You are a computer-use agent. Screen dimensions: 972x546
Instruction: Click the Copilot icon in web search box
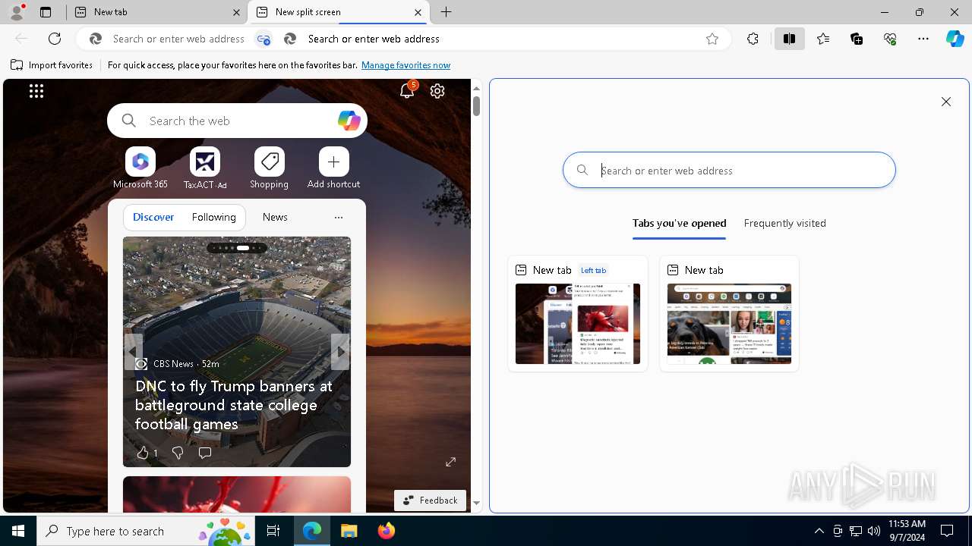tap(349, 121)
